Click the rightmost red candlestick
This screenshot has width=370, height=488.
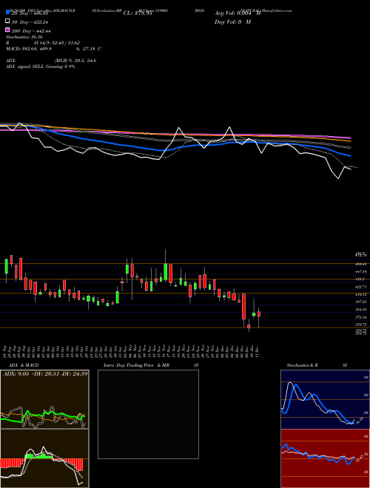point(259,314)
